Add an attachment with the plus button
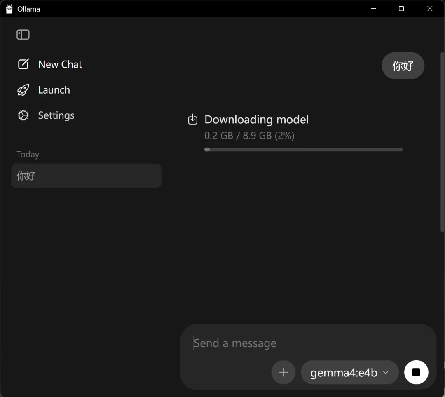 pos(283,372)
